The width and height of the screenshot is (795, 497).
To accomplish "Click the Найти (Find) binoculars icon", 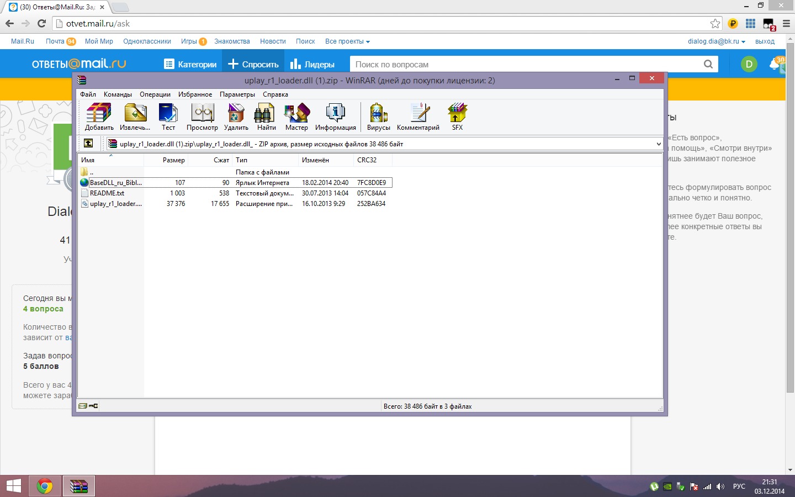I will pos(266,117).
